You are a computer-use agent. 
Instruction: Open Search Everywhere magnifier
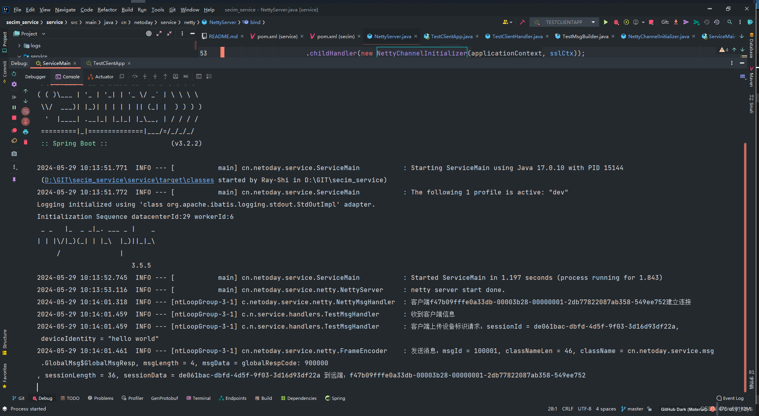click(x=729, y=22)
